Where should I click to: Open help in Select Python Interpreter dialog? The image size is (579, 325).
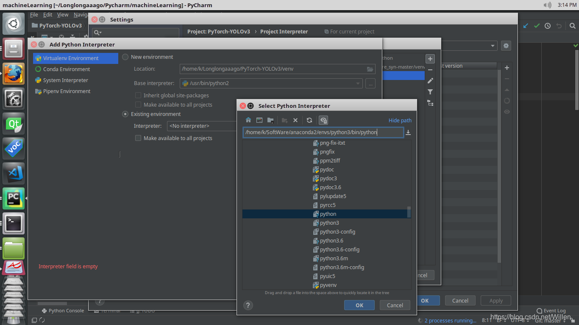248,305
